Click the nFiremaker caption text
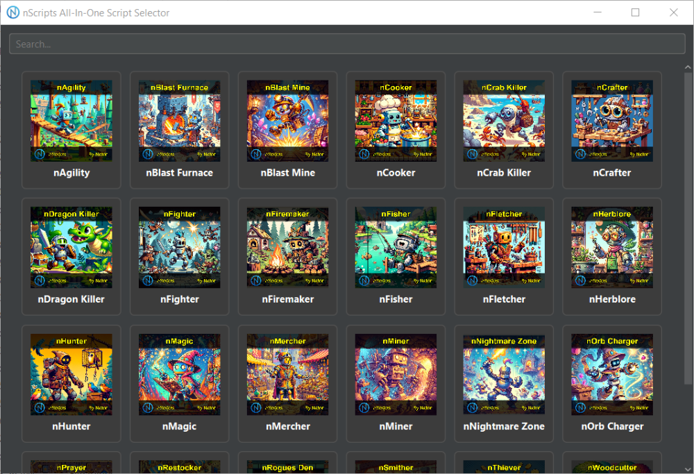The height and width of the screenshot is (474, 694). (x=288, y=299)
